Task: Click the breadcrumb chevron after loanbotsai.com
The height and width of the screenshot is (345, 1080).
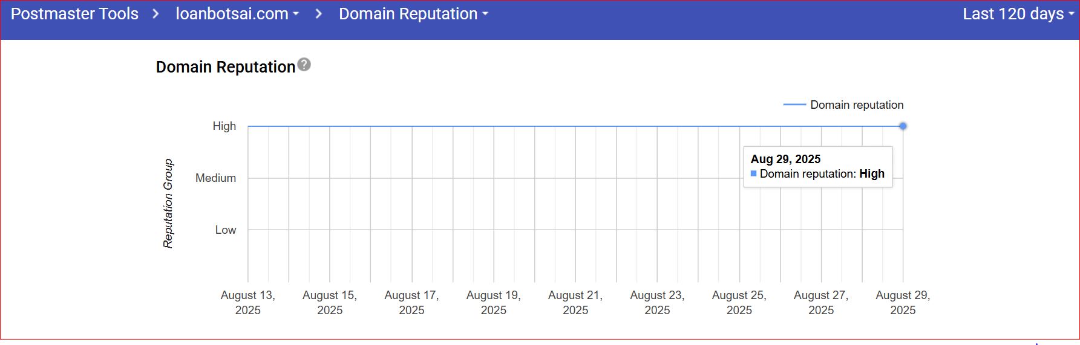Action: coord(319,14)
